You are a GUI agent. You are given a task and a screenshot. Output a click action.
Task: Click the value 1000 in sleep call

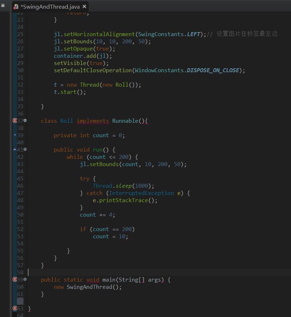coord(142,186)
